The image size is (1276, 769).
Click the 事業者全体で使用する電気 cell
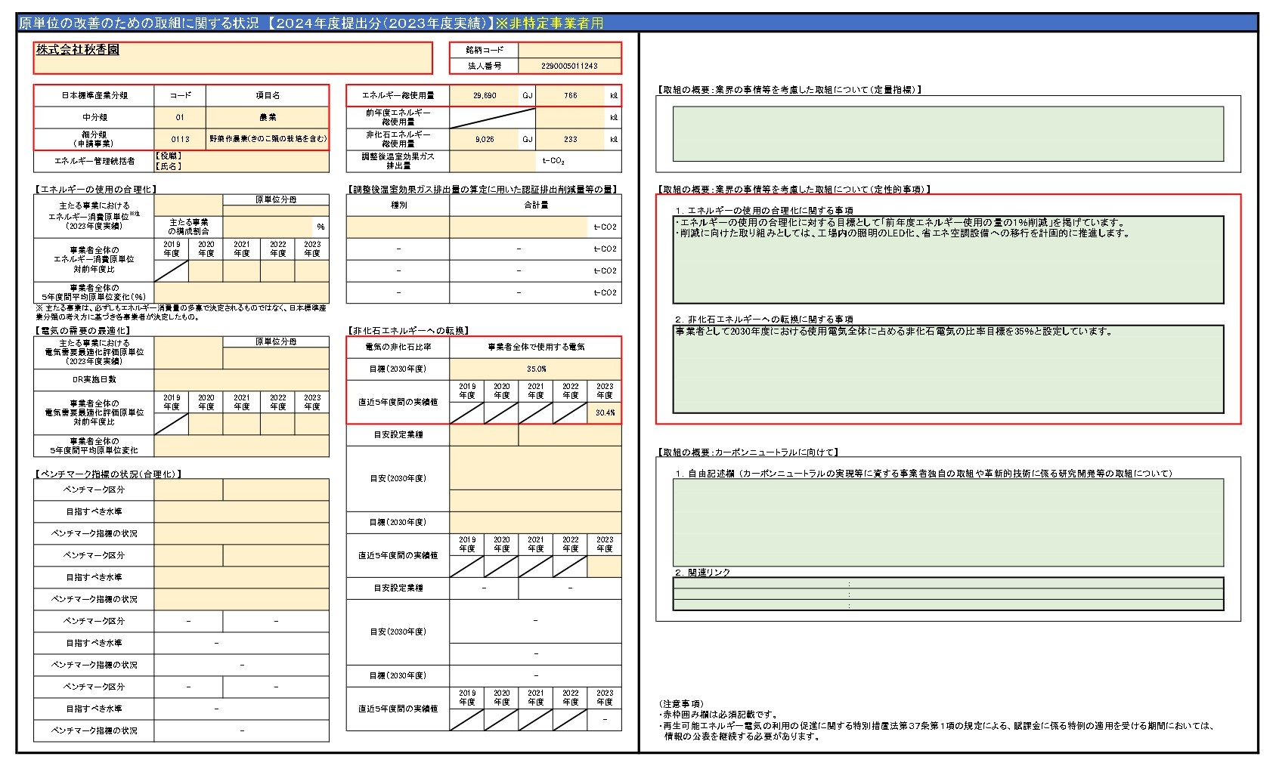pyautogui.click(x=535, y=347)
